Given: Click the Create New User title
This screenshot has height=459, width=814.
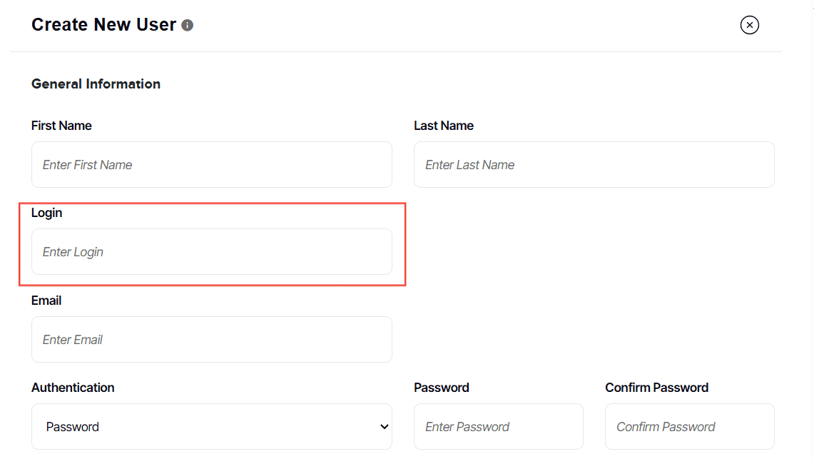Looking at the screenshot, I should 103,25.
